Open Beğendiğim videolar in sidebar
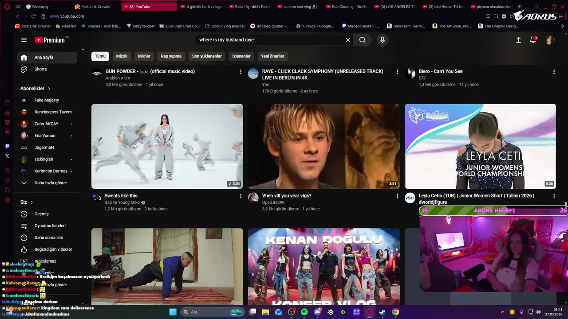The width and height of the screenshot is (568, 319). [47, 249]
